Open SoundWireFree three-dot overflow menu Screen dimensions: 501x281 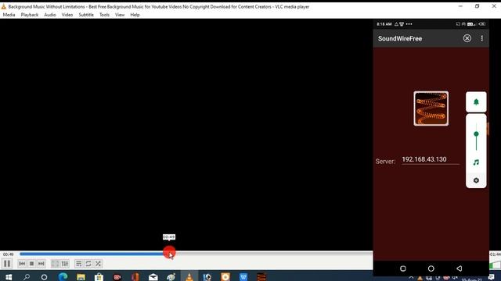click(x=482, y=38)
